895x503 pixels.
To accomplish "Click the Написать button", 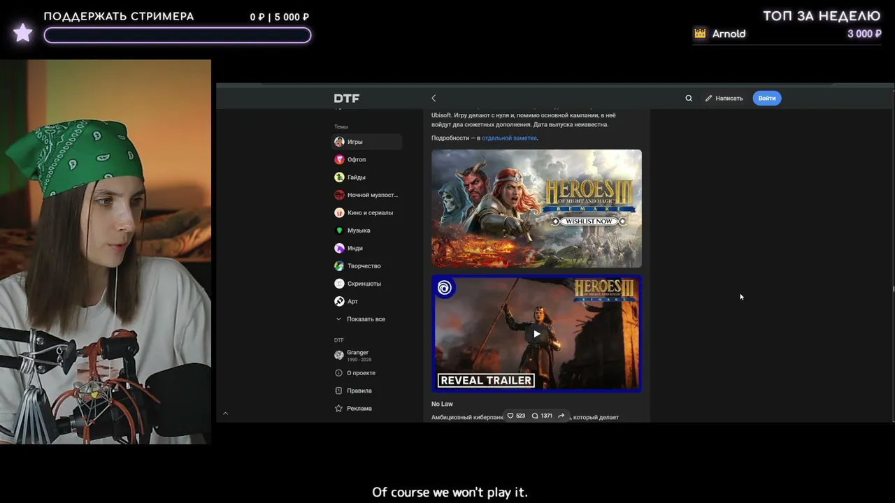I will point(724,99).
